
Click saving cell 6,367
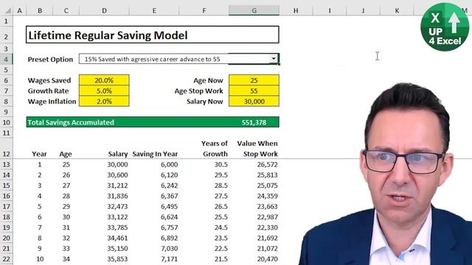point(169,196)
